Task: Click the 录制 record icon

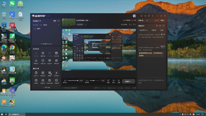Action: 113,80
